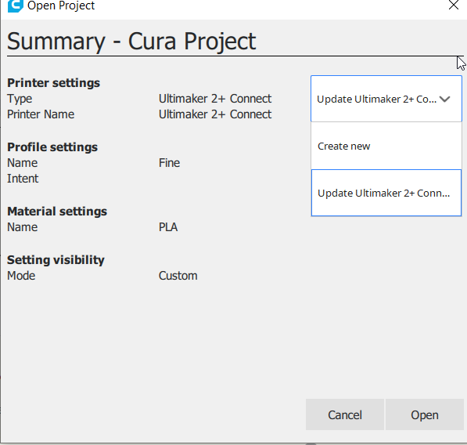Click the Printer Name label
Screen dimensions: 467x445
coord(41,114)
